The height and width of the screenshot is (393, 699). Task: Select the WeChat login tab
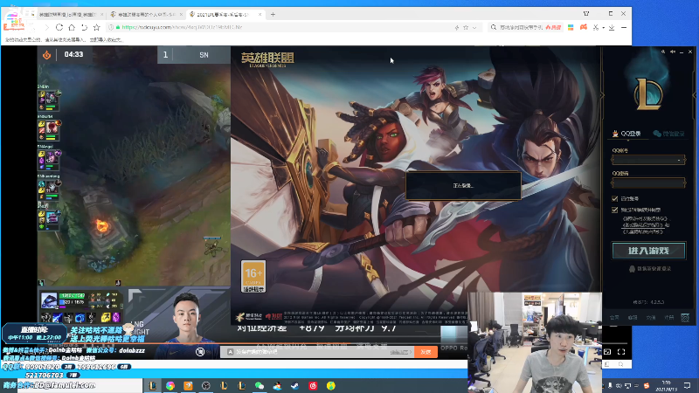(x=668, y=134)
